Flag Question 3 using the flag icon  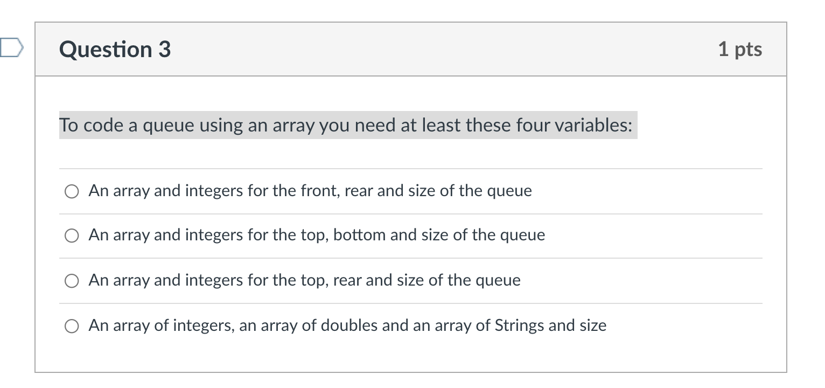tap(12, 48)
